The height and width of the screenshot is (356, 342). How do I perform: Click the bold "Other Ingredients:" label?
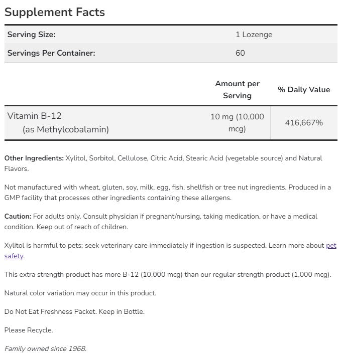(34, 158)
